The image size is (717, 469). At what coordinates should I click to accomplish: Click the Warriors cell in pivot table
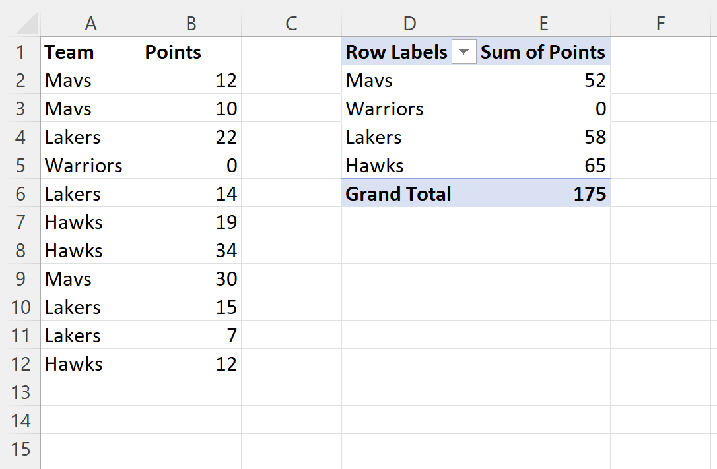[x=409, y=109]
